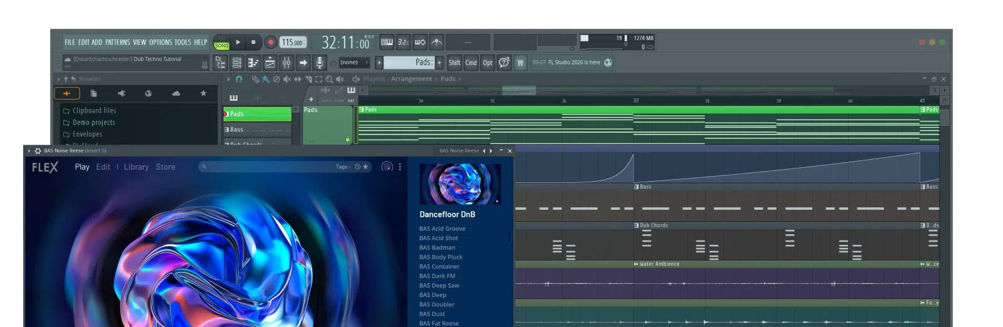Image resolution: width=1003 pixels, height=327 pixels.
Task: Open the ADD menu
Action: coord(97,43)
